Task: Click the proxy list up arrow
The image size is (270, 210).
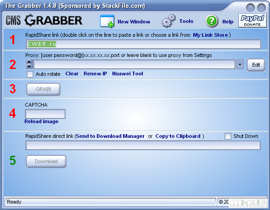Action: [x=29, y=62]
